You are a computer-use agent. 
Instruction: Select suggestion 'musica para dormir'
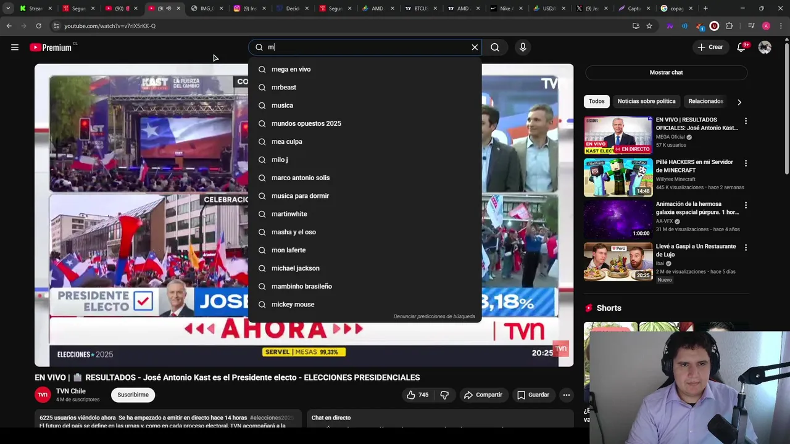click(365, 196)
